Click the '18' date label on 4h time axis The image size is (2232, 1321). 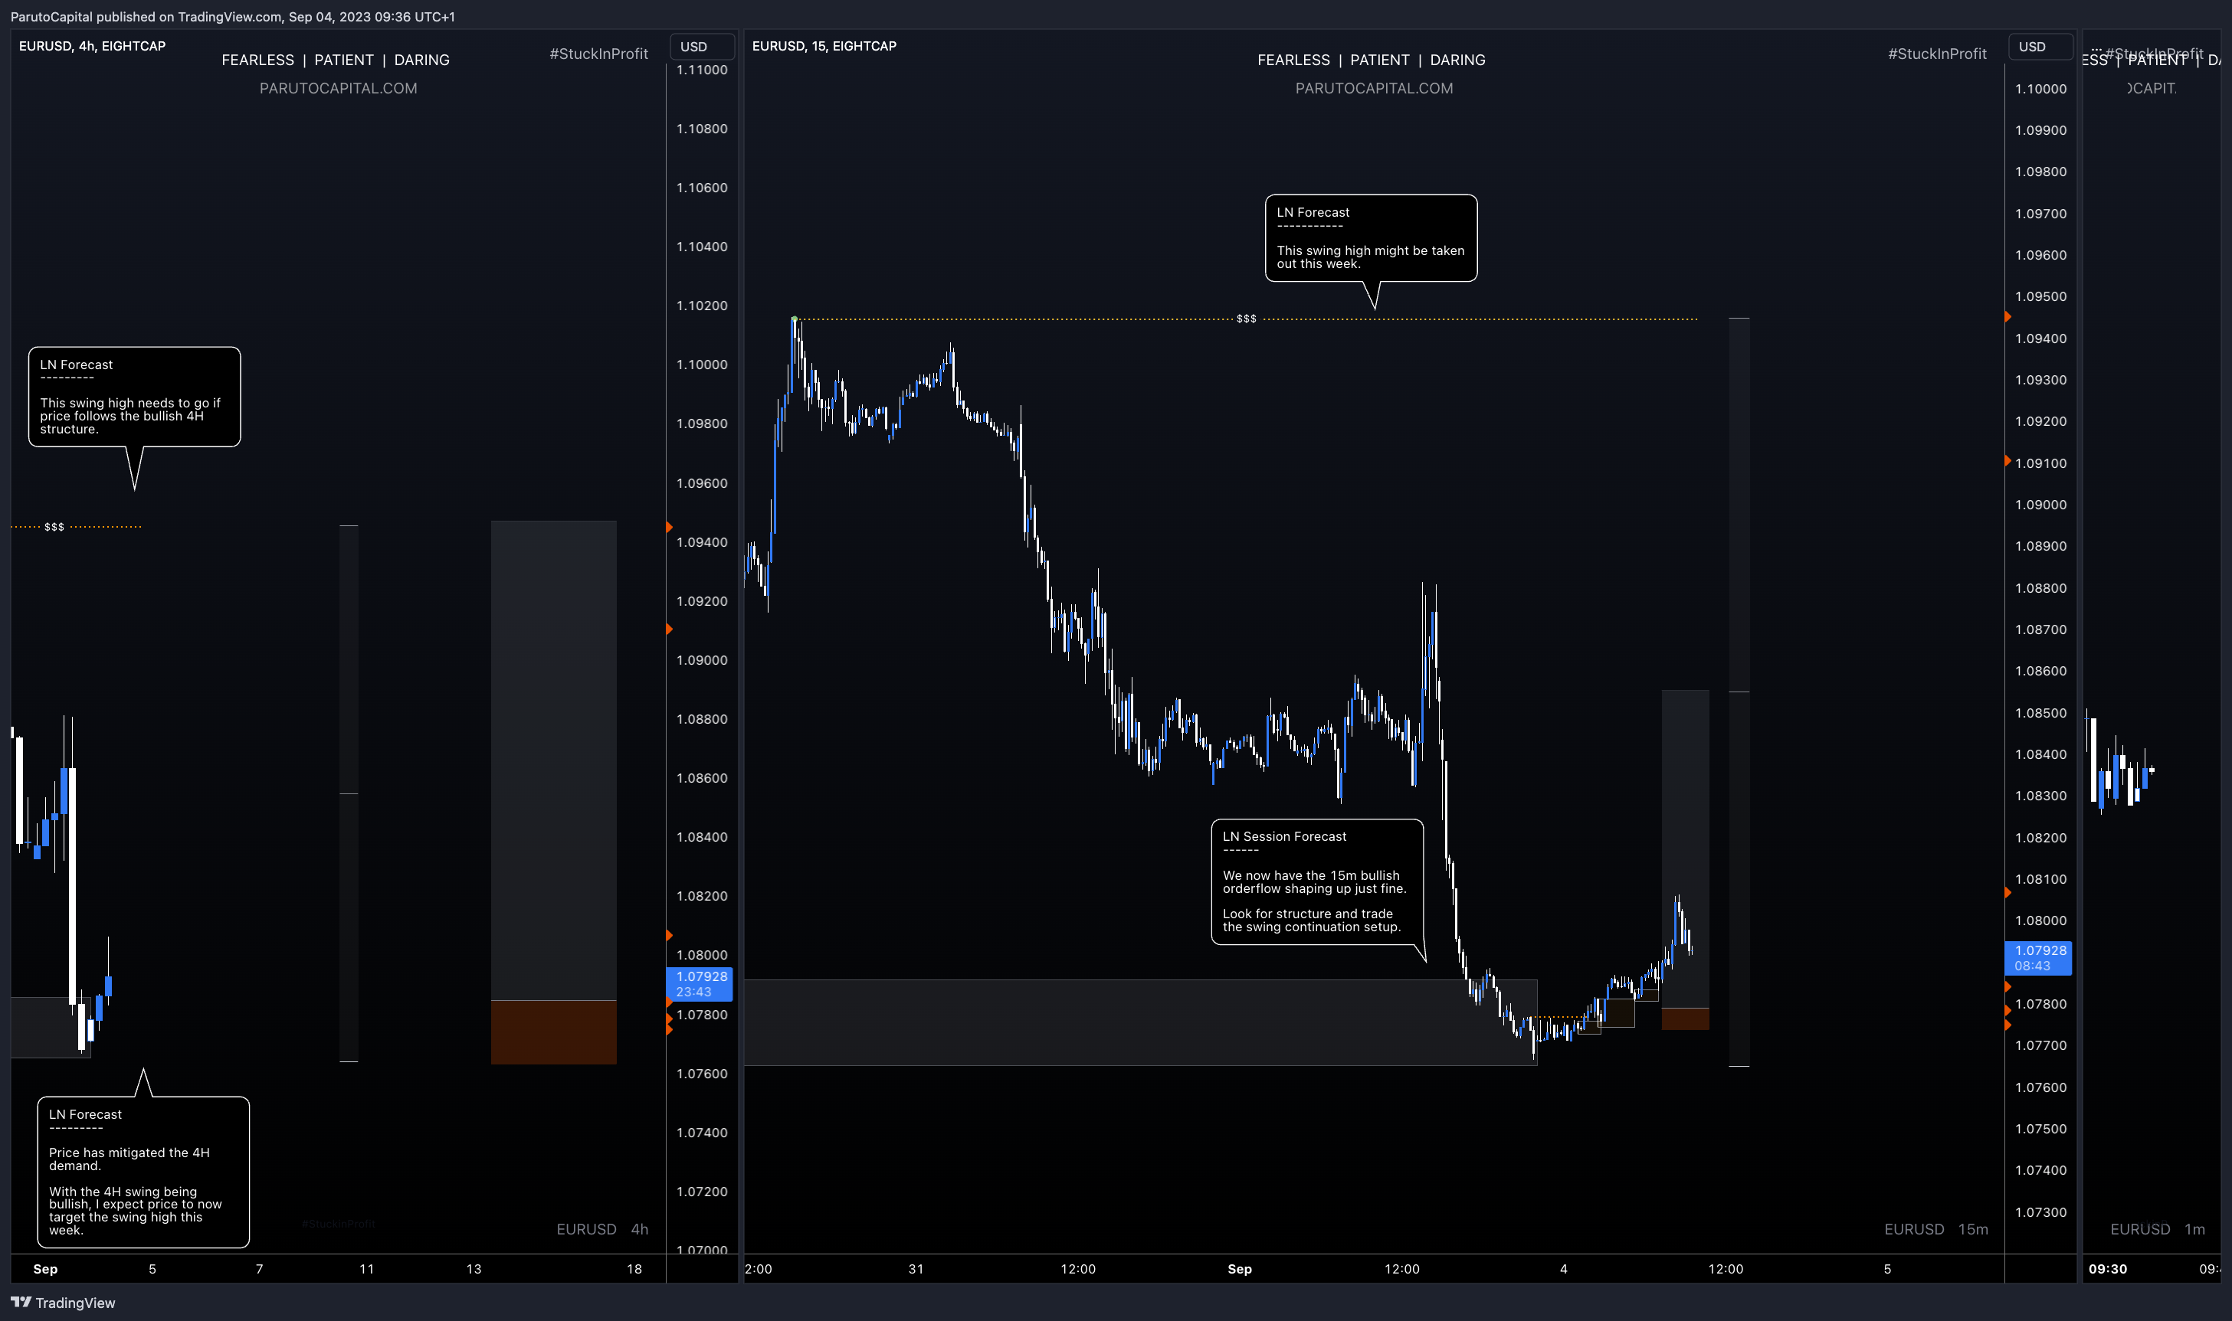(634, 1268)
